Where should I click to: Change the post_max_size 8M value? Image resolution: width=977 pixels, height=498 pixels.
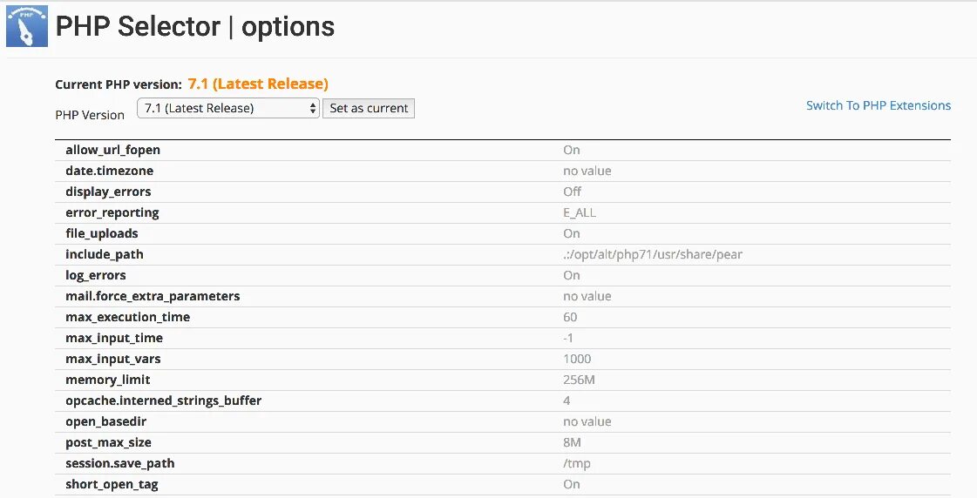point(572,442)
